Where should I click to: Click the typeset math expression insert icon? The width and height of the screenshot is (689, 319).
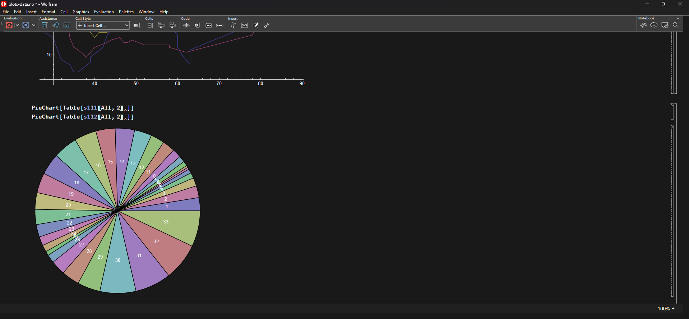tap(233, 26)
